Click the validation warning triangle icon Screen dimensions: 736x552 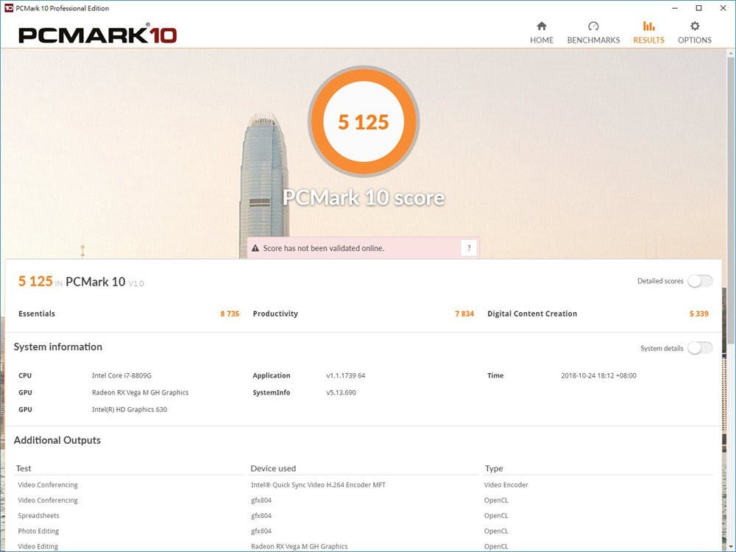pos(255,249)
